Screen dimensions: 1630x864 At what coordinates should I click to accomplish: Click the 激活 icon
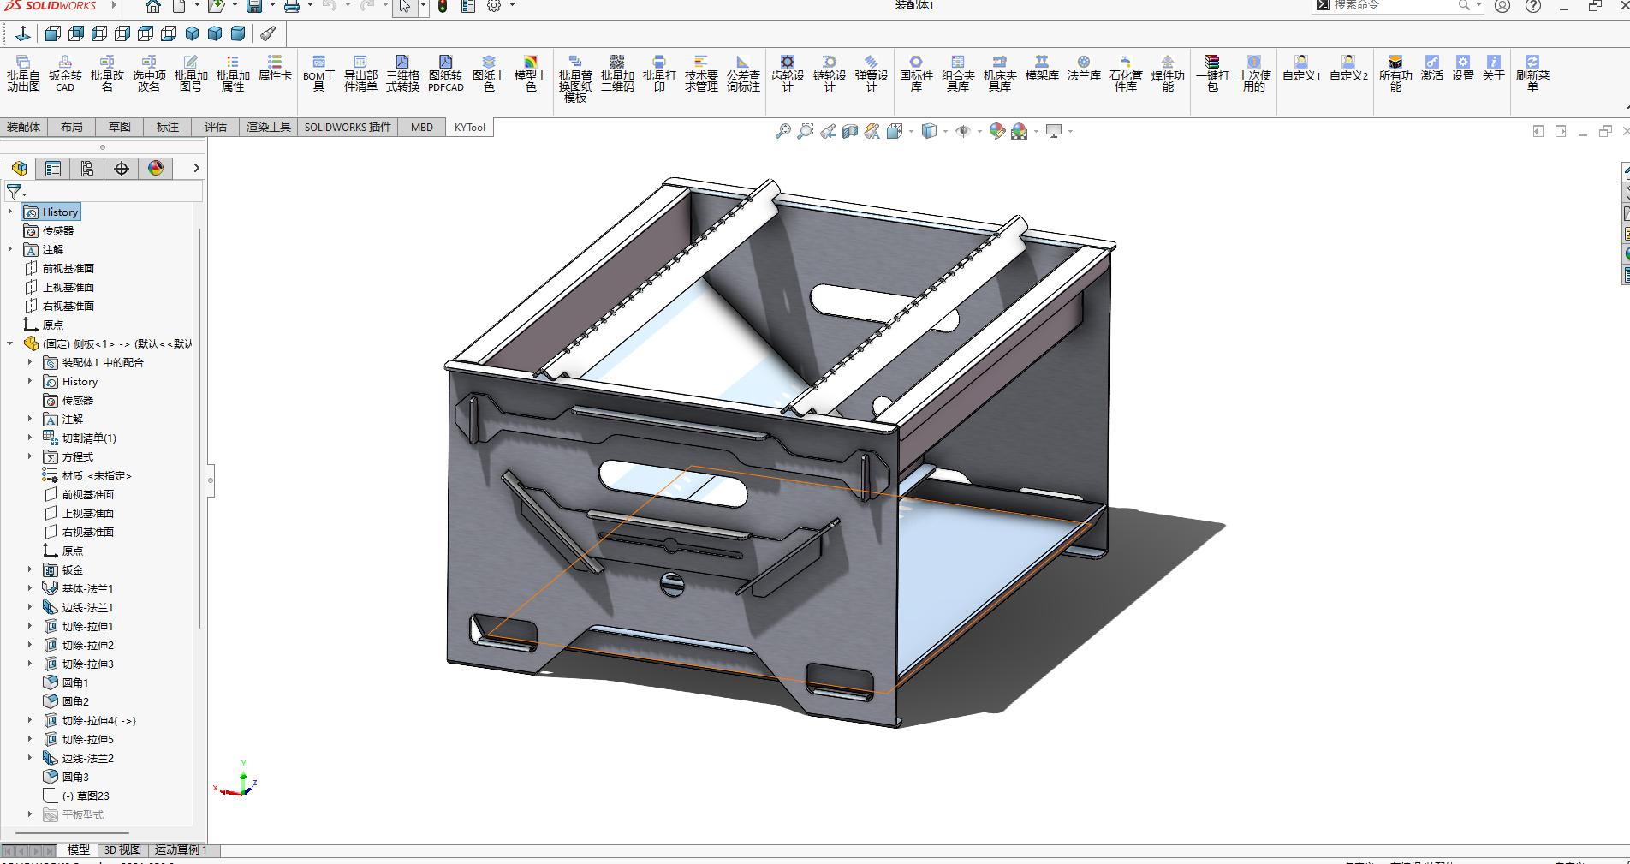(x=1432, y=69)
